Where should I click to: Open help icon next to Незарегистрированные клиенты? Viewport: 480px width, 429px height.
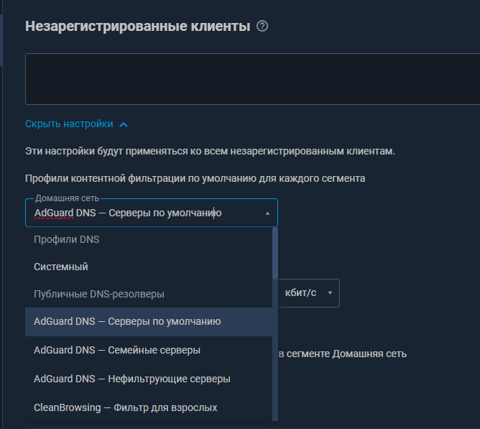(x=262, y=27)
